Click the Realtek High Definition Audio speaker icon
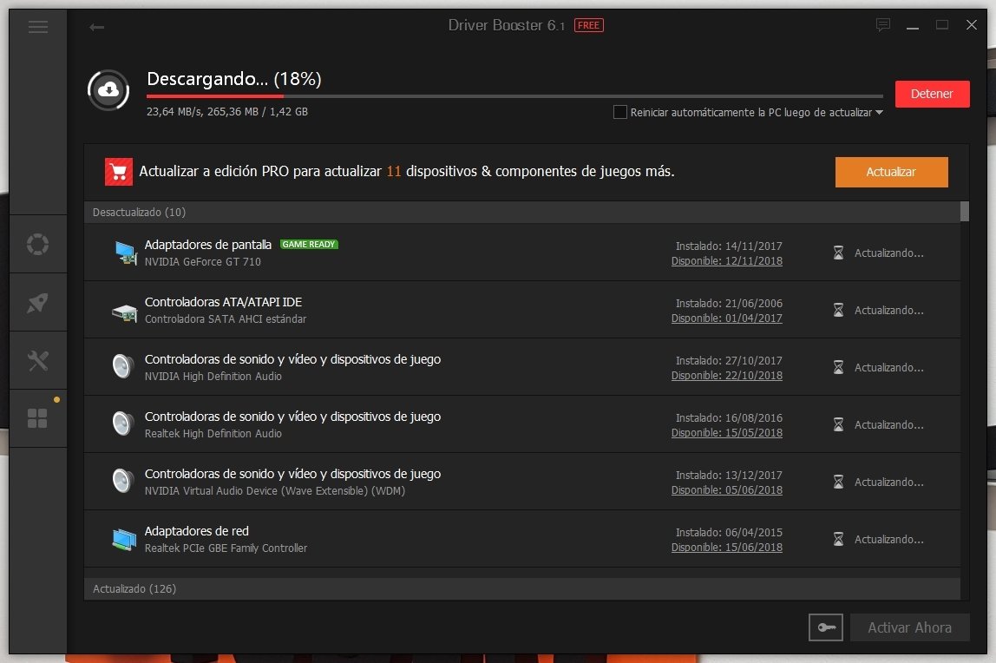Viewport: 996px width, 663px height. 123,423
